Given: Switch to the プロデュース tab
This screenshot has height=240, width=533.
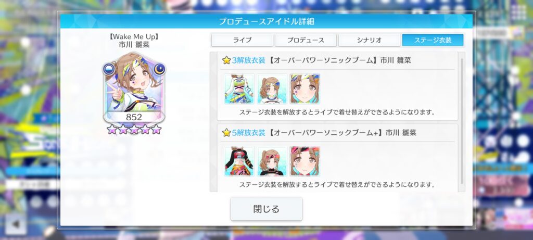Looking at the screenshot, I should point(306,40).
